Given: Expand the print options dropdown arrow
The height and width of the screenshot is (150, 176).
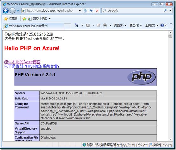Looking at the screenshot, I should 110,25.
